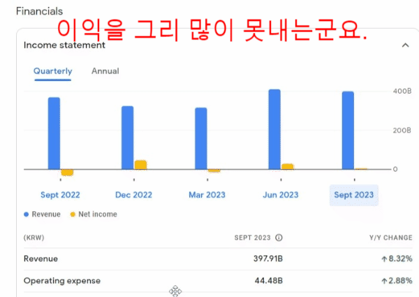Click the 200B axis label
The height and width of the screenshot is (297, 419).
pos(402,131)
